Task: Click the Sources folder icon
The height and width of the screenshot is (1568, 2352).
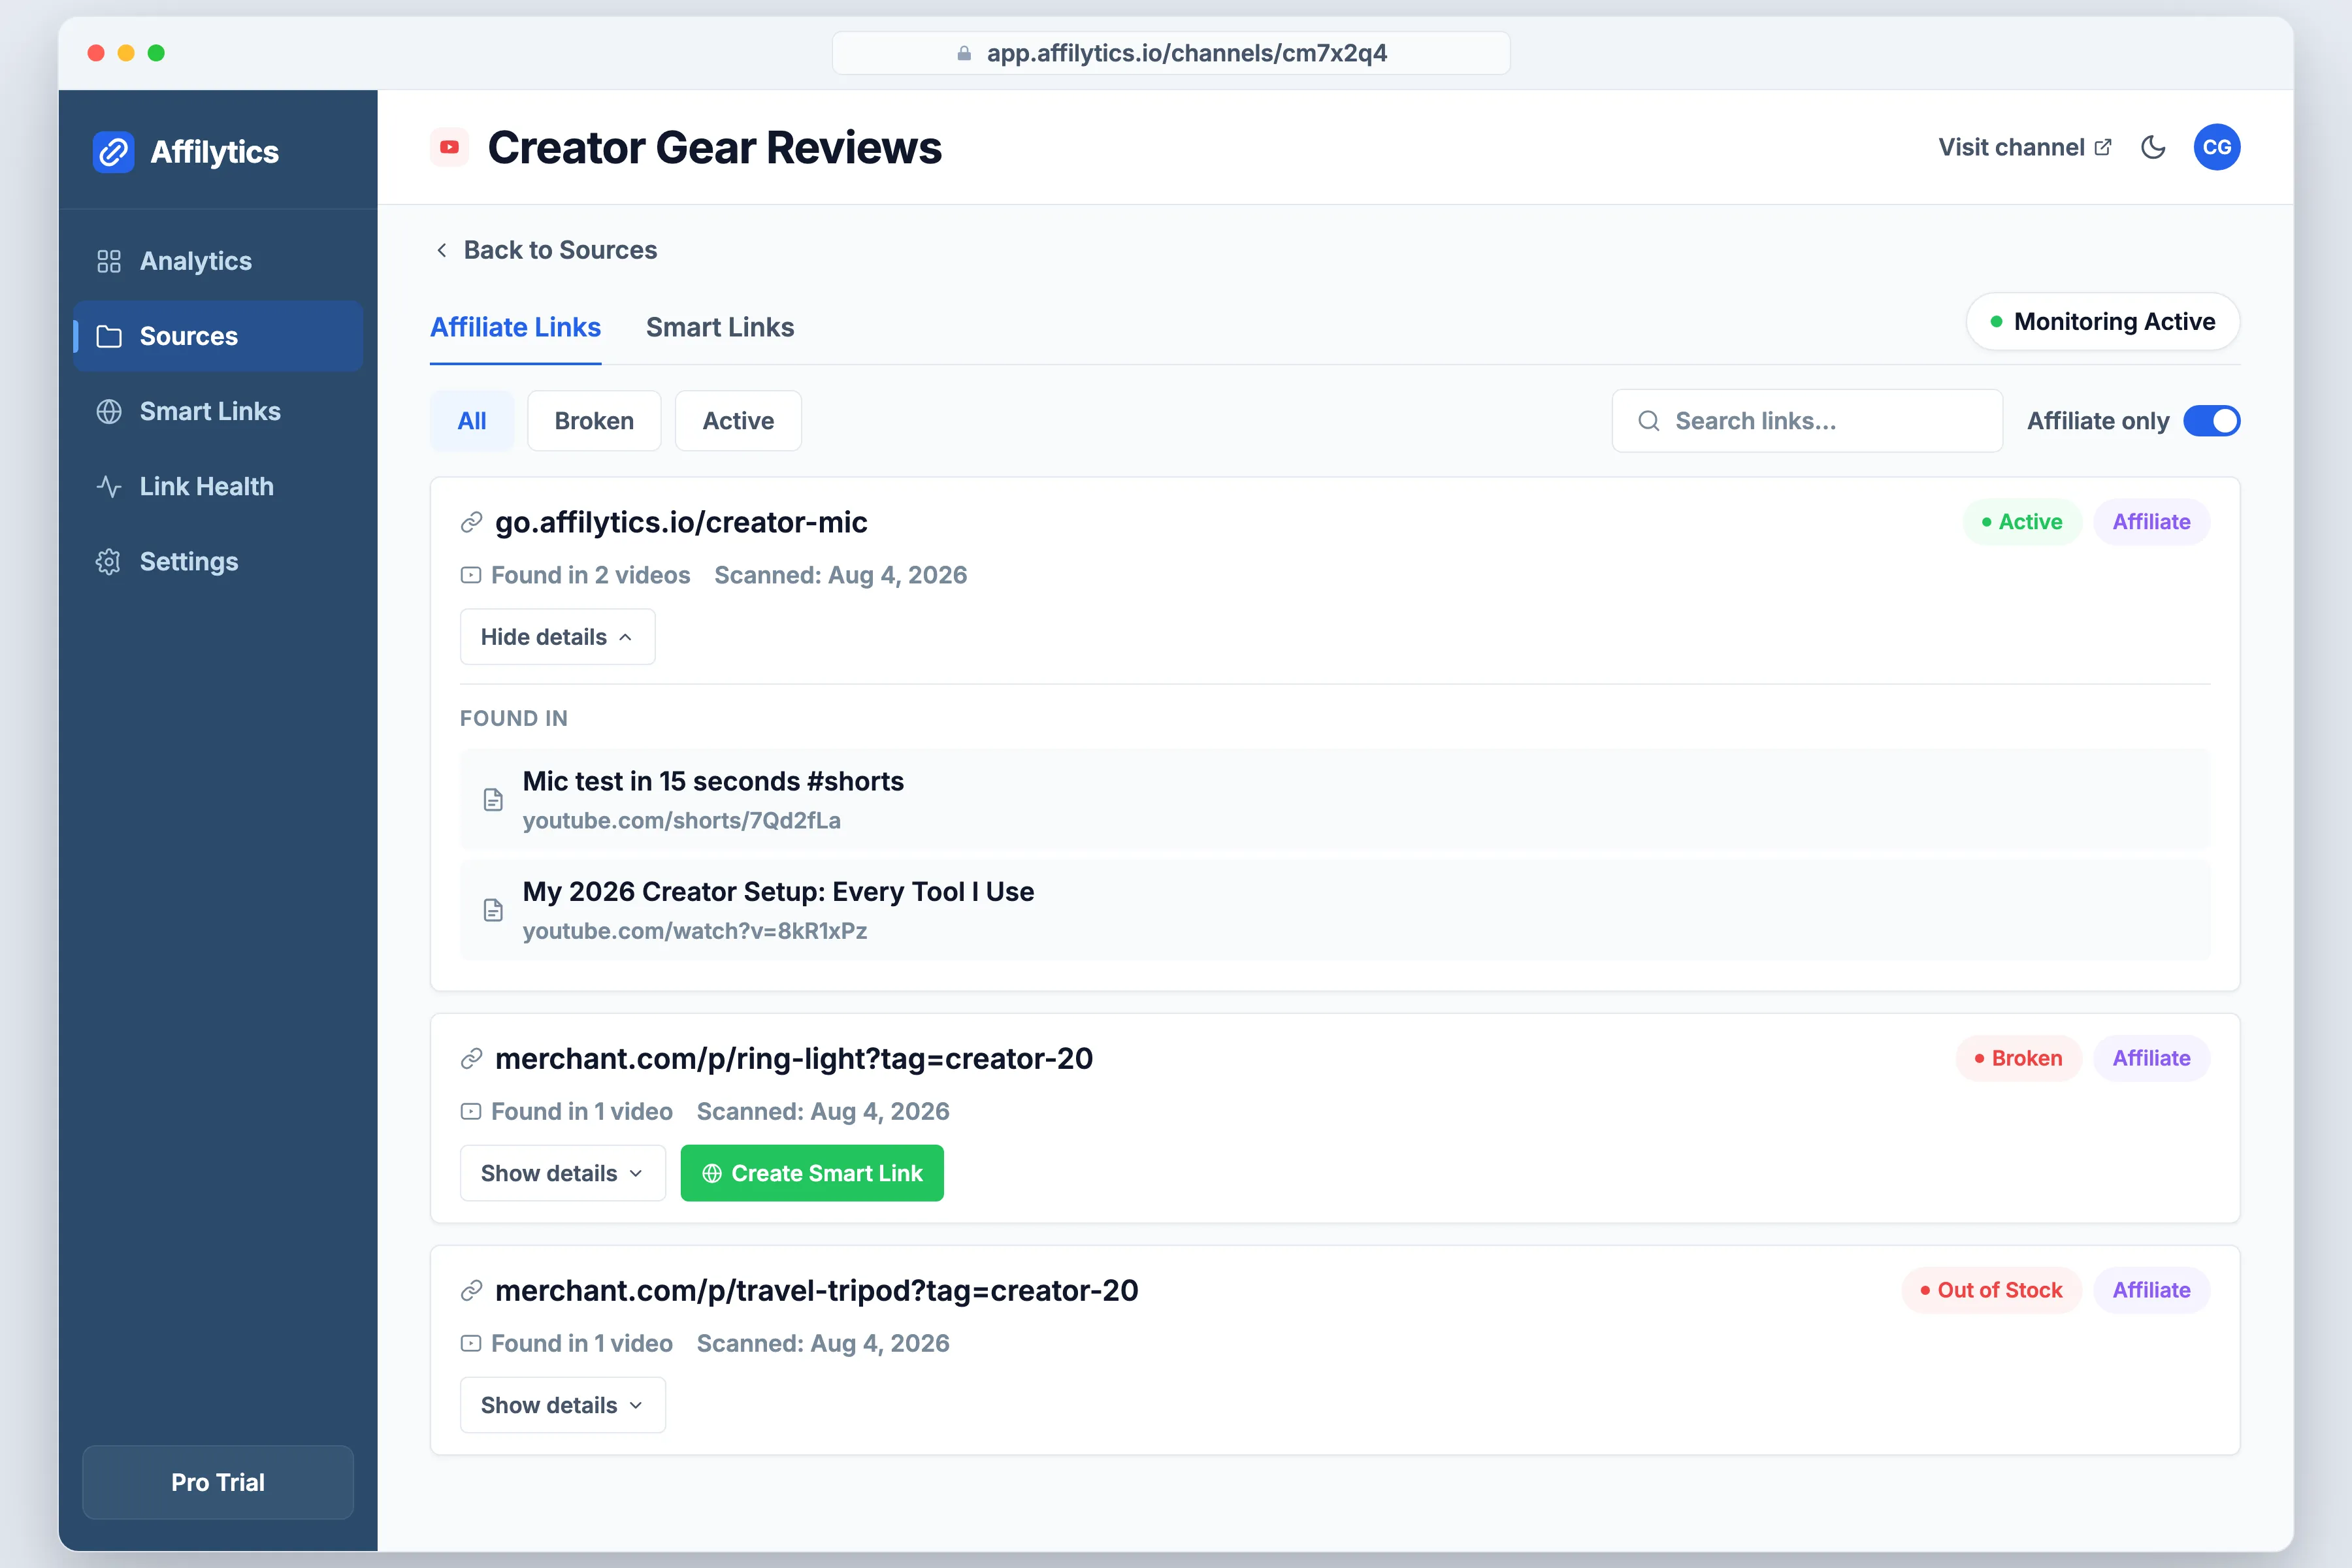Action: pyautogui.click(x=109, y=336)
